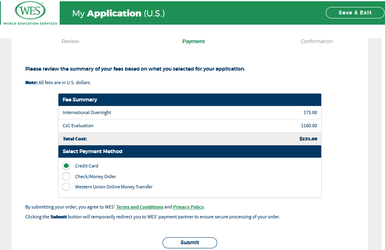Open the Privacy Policy link

click(x=188, y=207)
